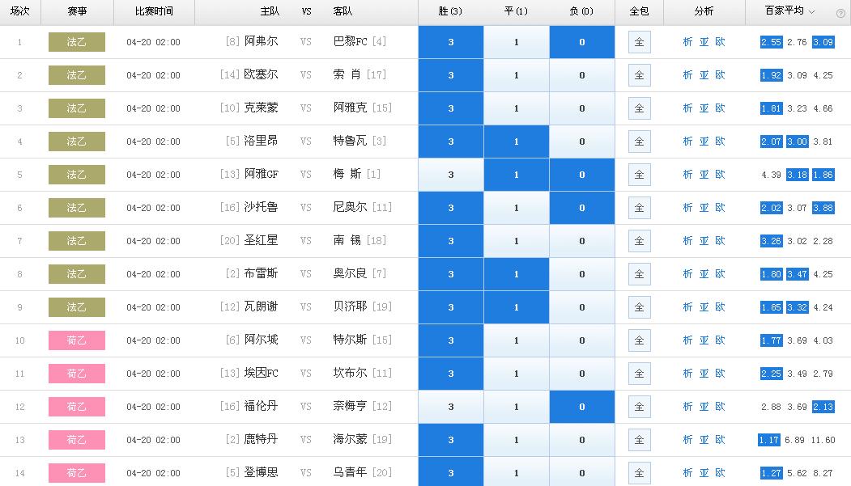Click away team 梅斯

(x=347, y=174)
